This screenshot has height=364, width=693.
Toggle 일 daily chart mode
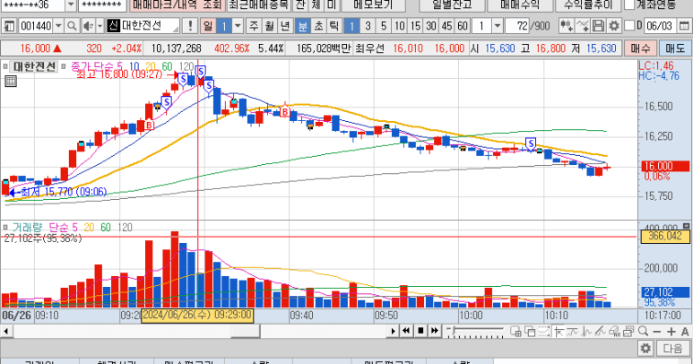click(208, 26)
